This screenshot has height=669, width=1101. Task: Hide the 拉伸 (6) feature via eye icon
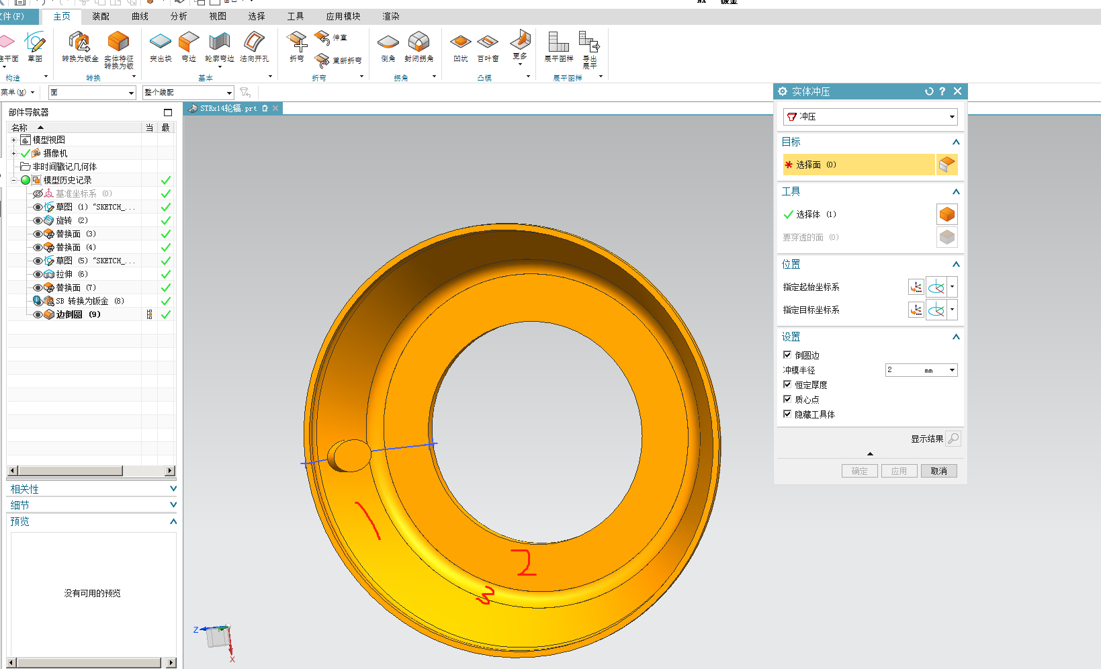38,274
